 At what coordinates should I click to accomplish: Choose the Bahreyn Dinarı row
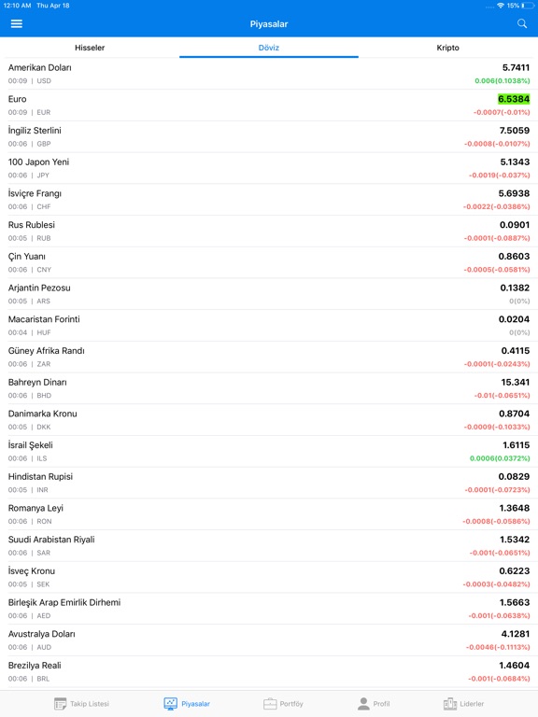point(269,388)
